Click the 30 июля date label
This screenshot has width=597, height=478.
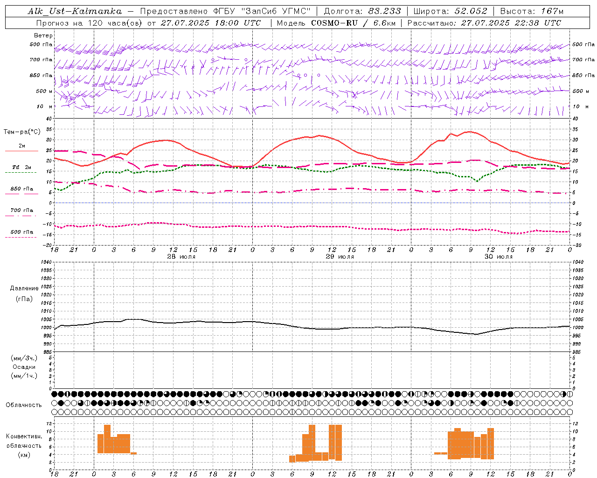pos(499,257)
